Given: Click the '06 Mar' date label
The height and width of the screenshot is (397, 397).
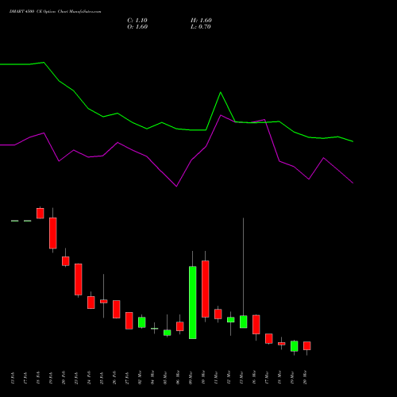Looking at the screenshot, I should [178, 377].
